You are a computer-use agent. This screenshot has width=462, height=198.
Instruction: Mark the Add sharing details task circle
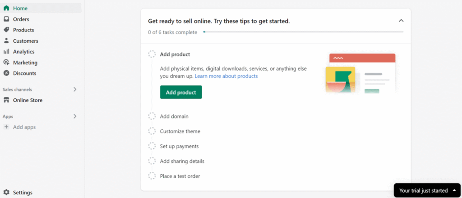(152, 161)
